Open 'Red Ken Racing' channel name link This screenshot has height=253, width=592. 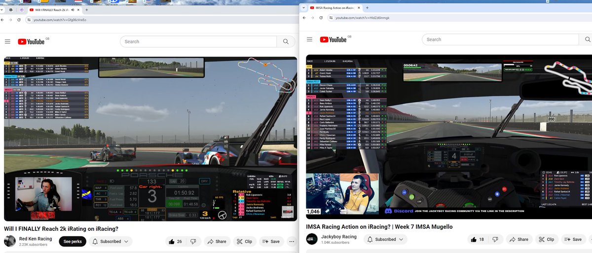[36, 239]
